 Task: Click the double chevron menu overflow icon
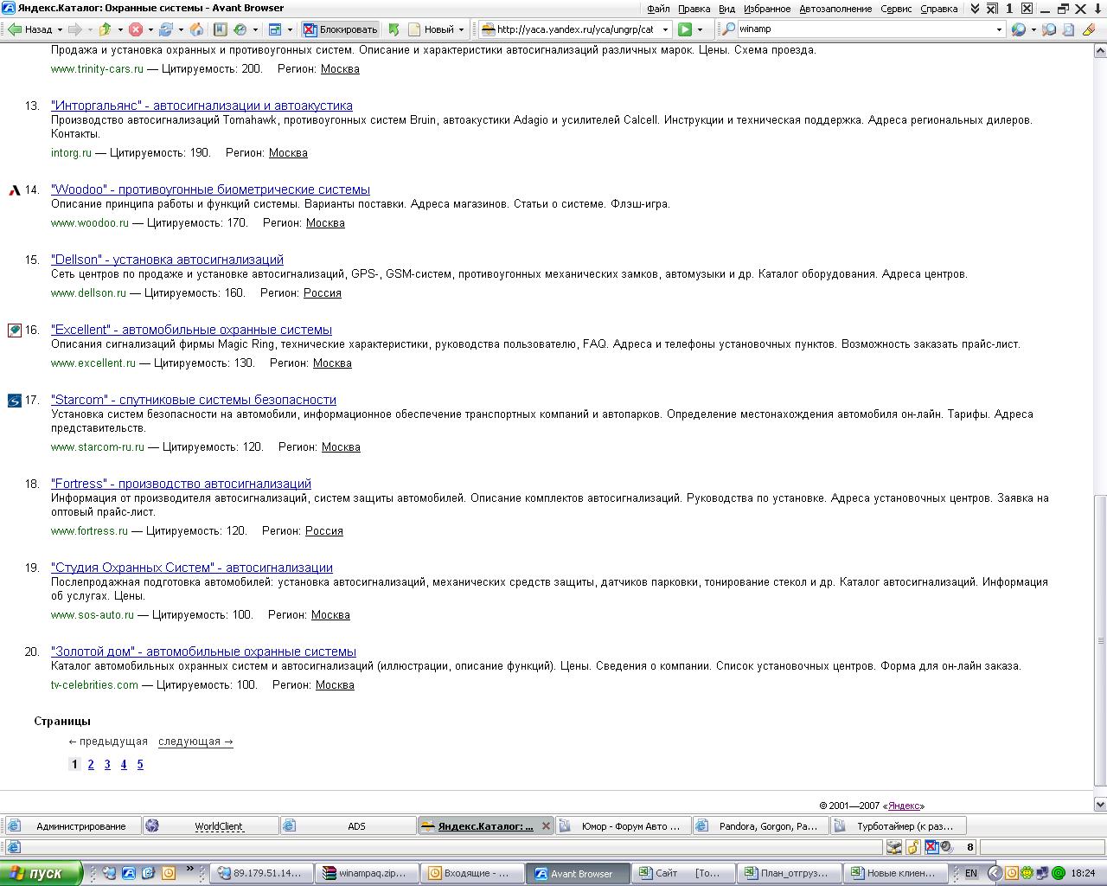click(975, 9)
